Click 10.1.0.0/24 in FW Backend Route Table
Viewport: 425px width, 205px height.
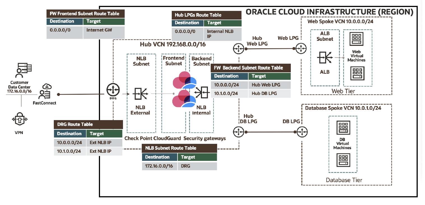pyautogui.click(x=229, y=94)
